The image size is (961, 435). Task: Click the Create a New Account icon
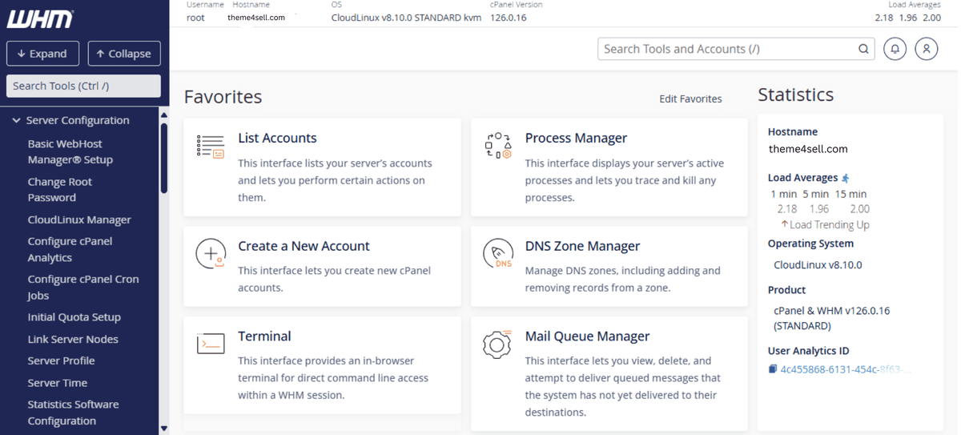click(211, 253)
